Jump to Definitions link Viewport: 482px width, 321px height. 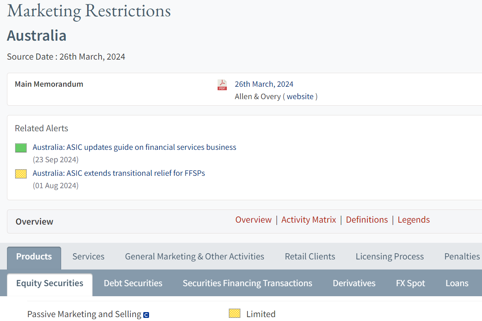(367, 220)
